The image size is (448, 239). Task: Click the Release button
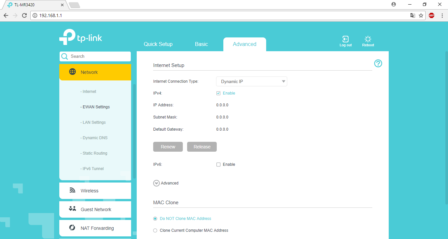202,147
